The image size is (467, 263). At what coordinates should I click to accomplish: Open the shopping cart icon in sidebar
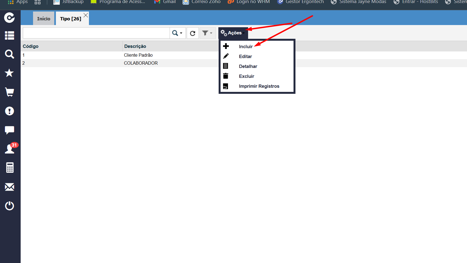pyautogui.click(x=9, y=92)
